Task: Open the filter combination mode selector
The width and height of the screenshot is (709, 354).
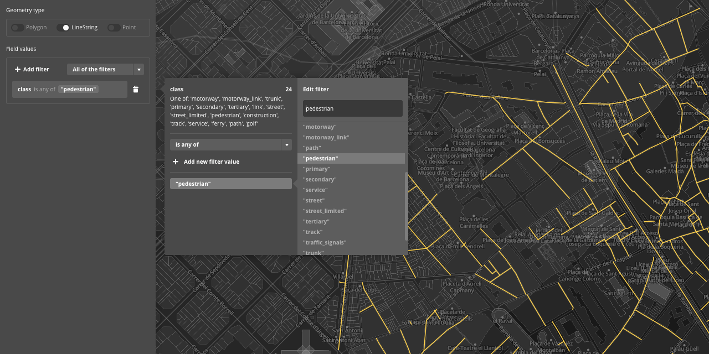Action: point(105,69)
